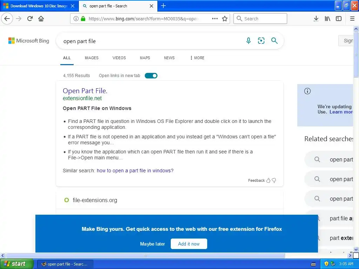
Task: Click the green padlock security icon
Action: 83,19
